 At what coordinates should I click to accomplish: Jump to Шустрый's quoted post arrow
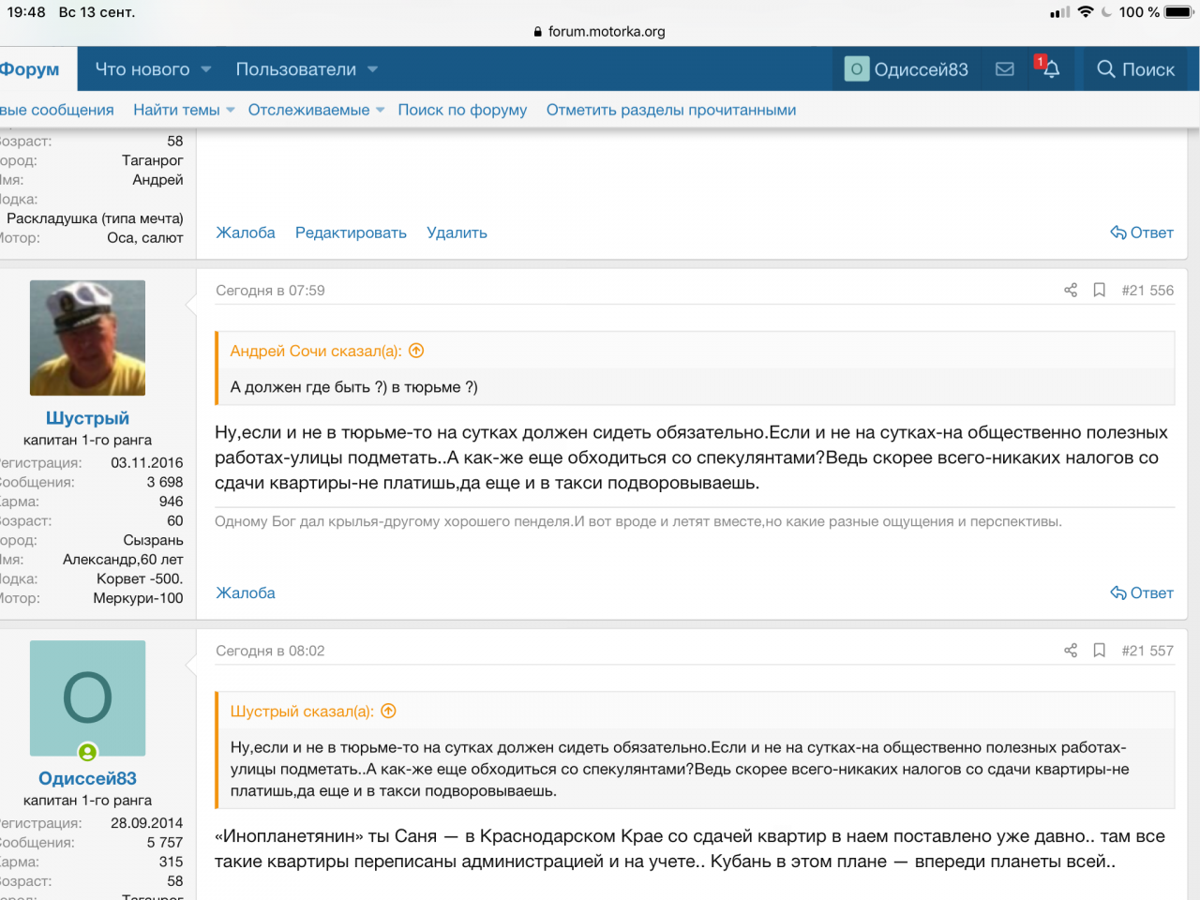pyautogui.click(x=389, y=712)
